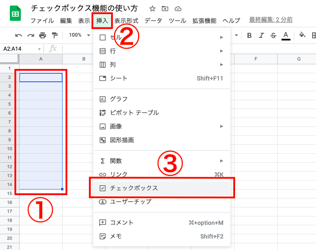
Task: Open the 表示 menu
Action: point(84,20)
